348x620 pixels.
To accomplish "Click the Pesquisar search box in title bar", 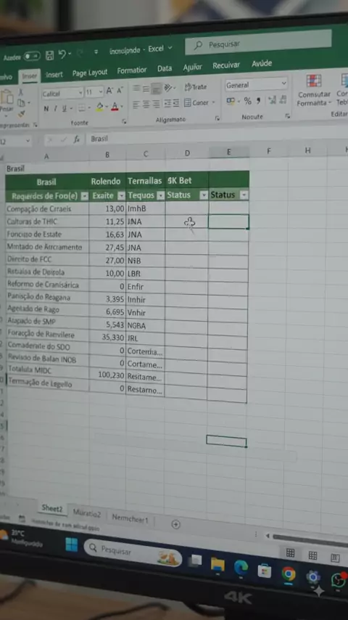I will (258, 43).
